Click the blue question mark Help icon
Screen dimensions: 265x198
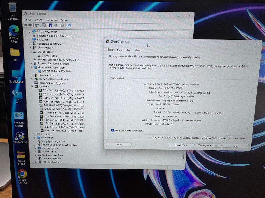(50, 26)
